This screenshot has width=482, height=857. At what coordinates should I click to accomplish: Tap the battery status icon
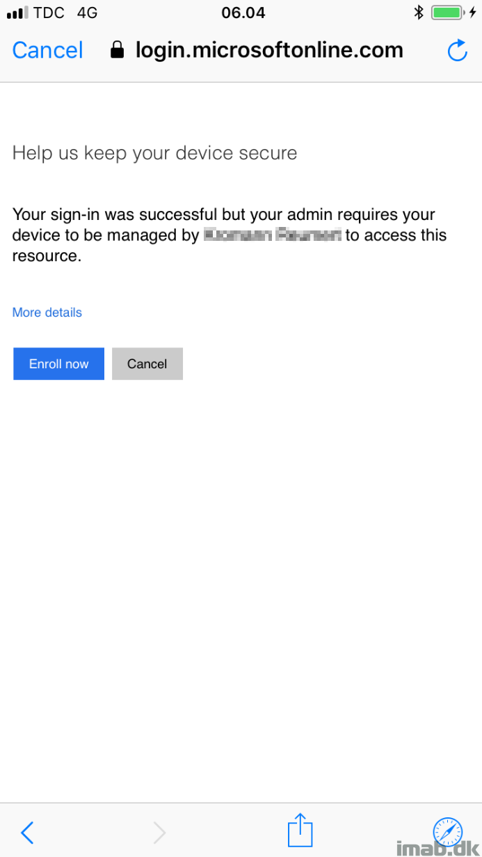point(447,13)
